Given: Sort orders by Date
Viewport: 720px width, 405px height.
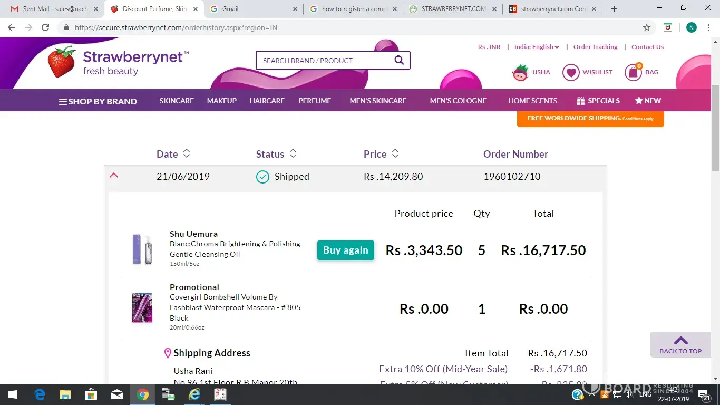Looking at the screenshot, I should click(173, 154).
